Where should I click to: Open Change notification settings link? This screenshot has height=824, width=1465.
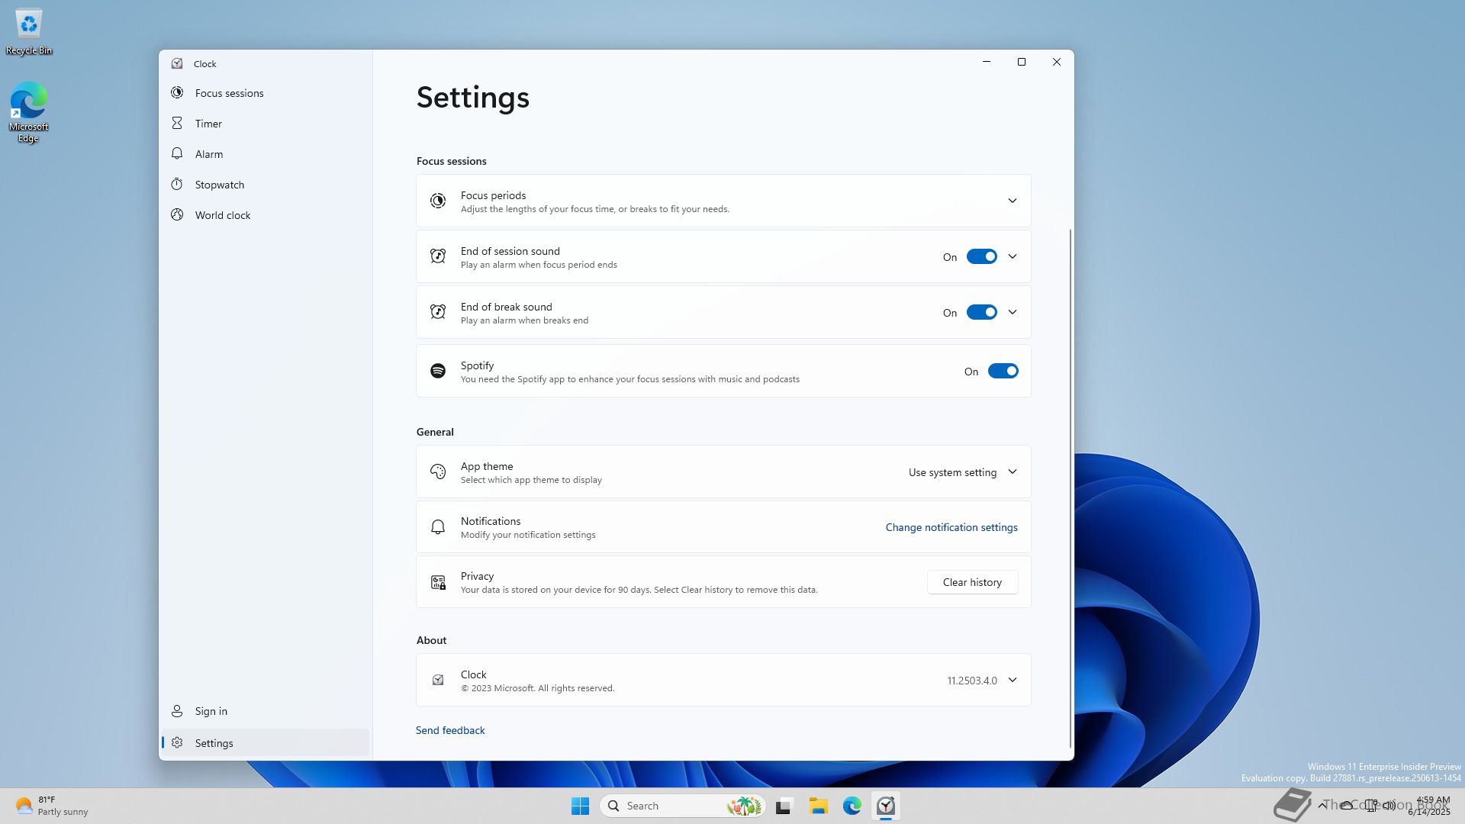(951, 527)
